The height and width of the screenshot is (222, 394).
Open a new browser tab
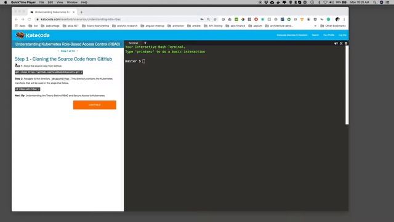(x=81, y=12)
